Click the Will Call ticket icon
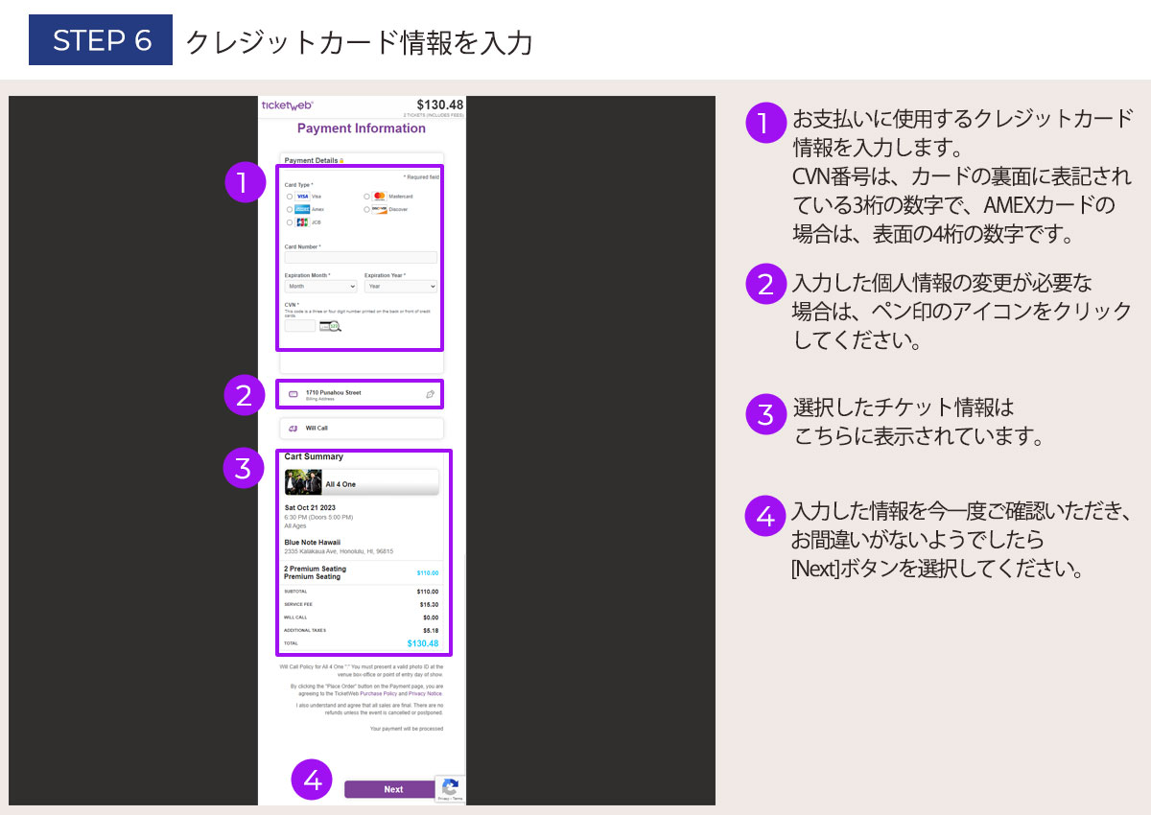The width and height of the screenshot is (1151, 815). click(293, 429)
